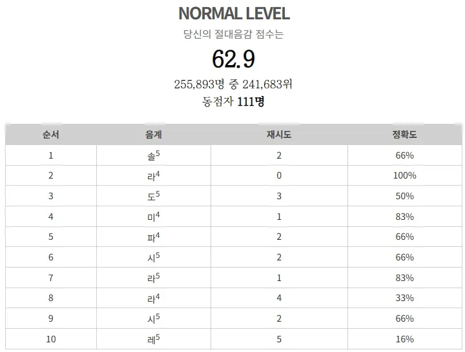This screenshot has height=352, width=465.
Task: Click the 62.9 score value
Action: coord(233,59)
